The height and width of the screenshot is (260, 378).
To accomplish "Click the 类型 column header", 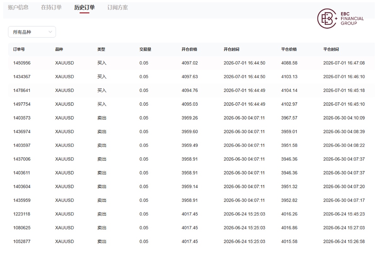I will pyautogui.click(x=101, y=49).
